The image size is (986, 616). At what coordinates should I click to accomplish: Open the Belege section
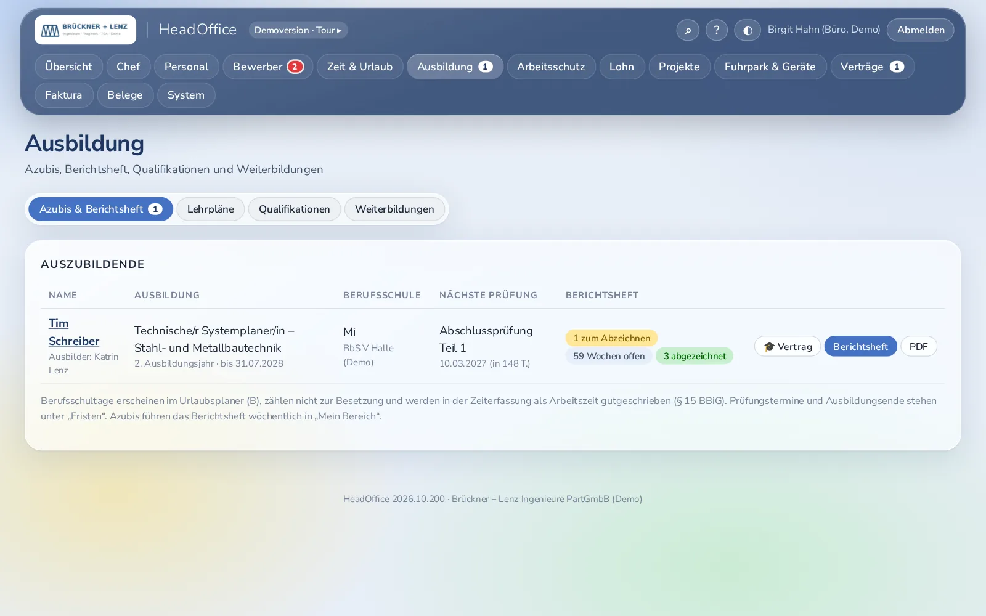(x=125, y=95)
